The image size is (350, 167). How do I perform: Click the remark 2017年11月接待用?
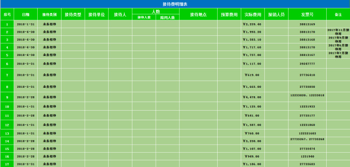[x=338, y=32]
